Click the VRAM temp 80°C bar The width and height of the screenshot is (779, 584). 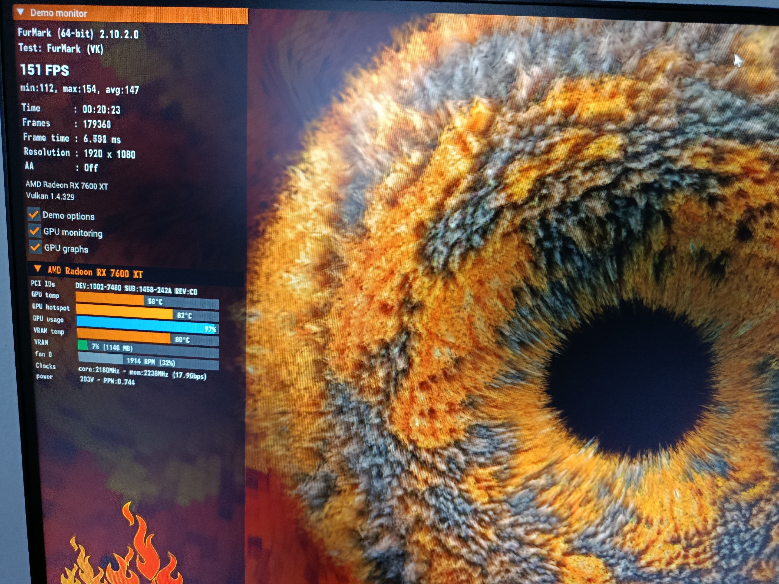[x=148, y=337]
